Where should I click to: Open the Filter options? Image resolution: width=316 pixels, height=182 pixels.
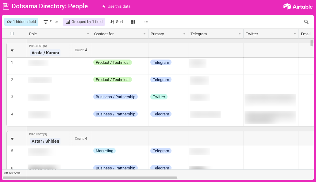click(x=51, y=22)
